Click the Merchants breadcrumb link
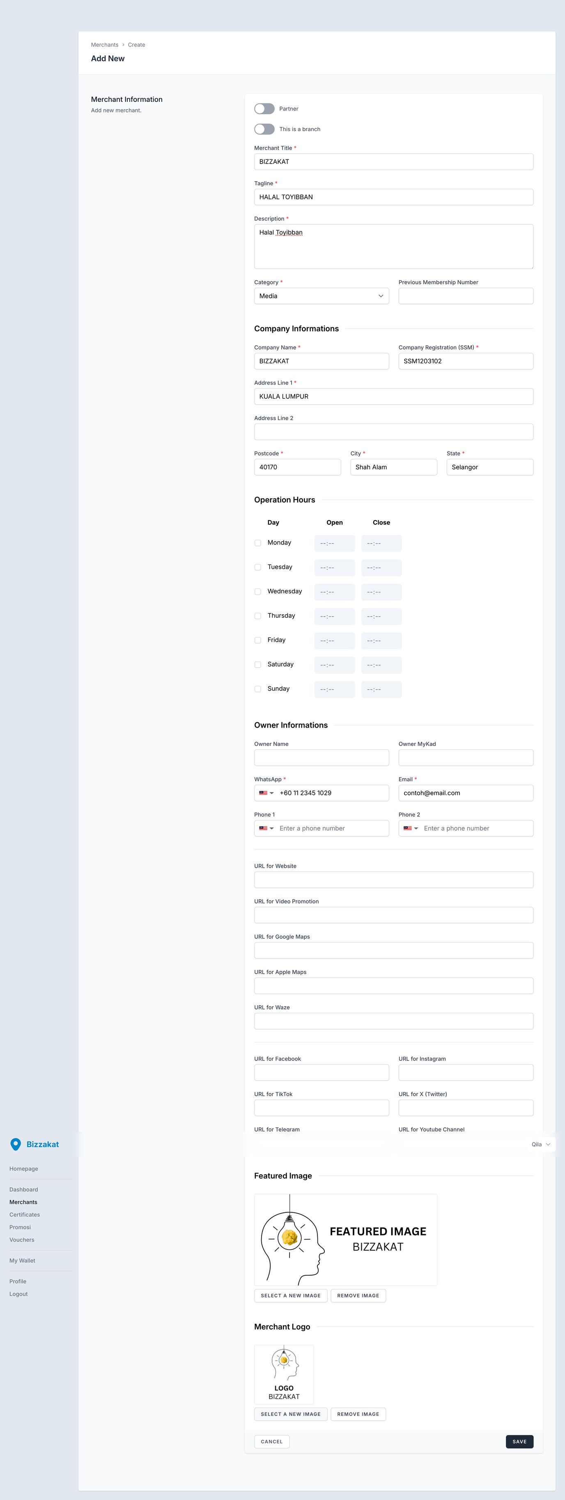 104,45
